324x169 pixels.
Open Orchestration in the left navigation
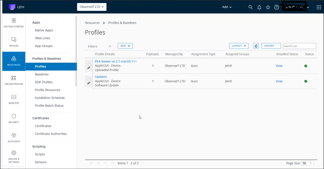(x=14, y=80)
